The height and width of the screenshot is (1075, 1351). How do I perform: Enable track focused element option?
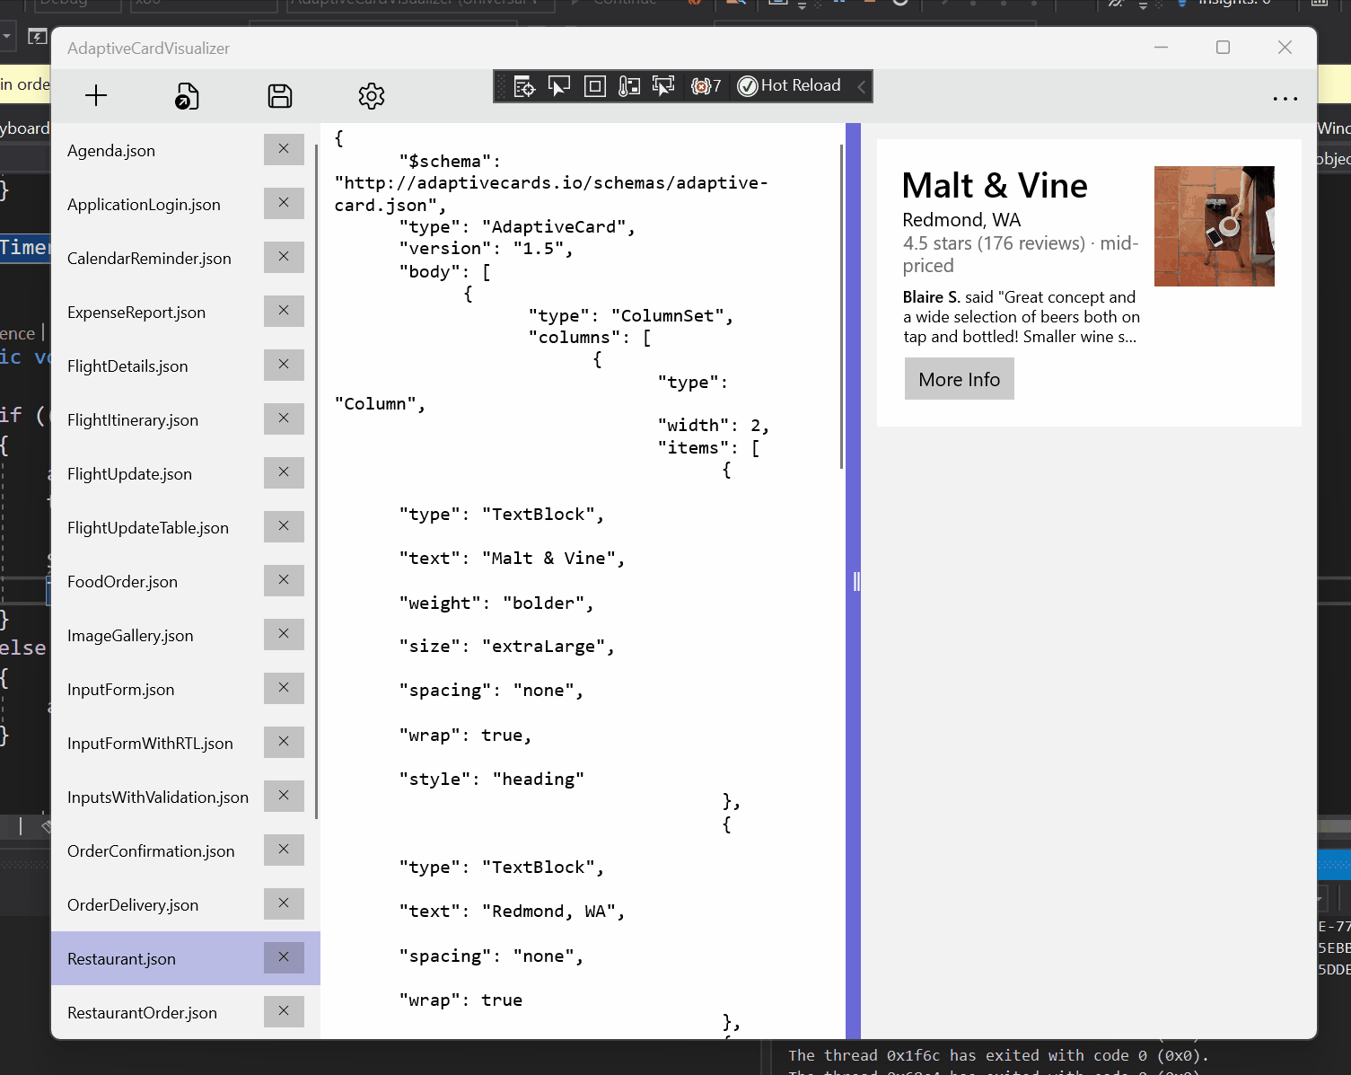click(663, 85)
